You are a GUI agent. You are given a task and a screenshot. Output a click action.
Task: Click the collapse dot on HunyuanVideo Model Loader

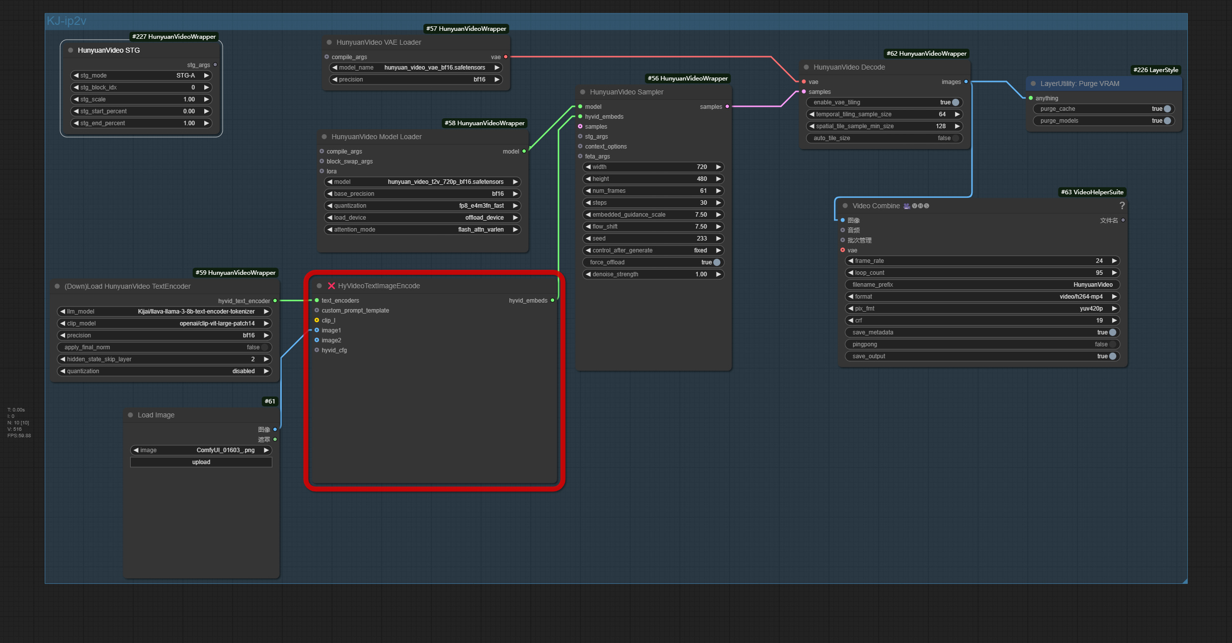tap(324, 136)
